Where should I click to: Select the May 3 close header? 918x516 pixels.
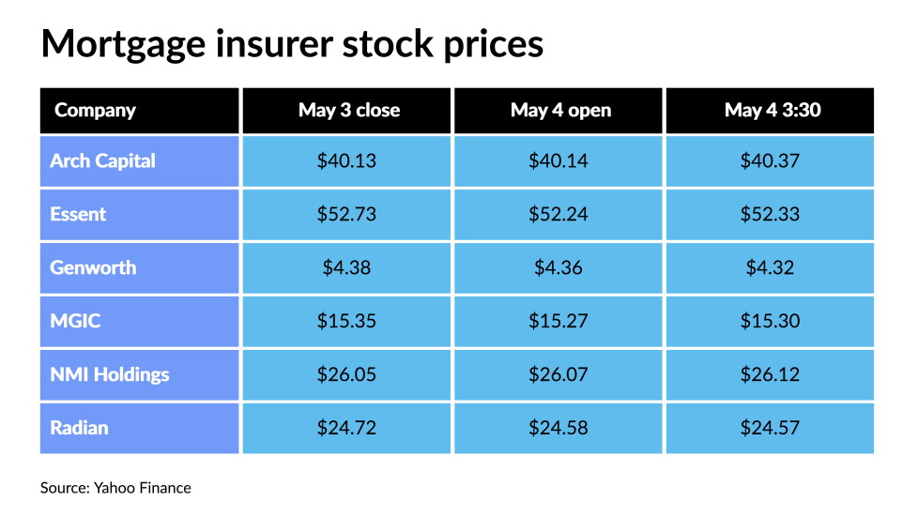click(x=346, y=111)
